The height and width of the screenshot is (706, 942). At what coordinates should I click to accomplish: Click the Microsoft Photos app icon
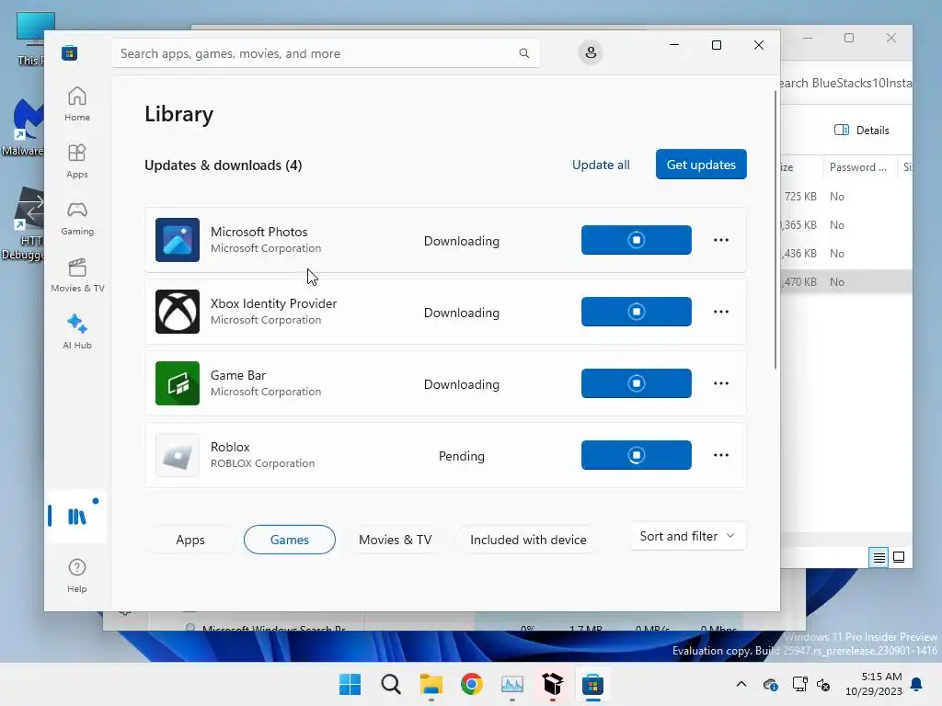[178, 240]
